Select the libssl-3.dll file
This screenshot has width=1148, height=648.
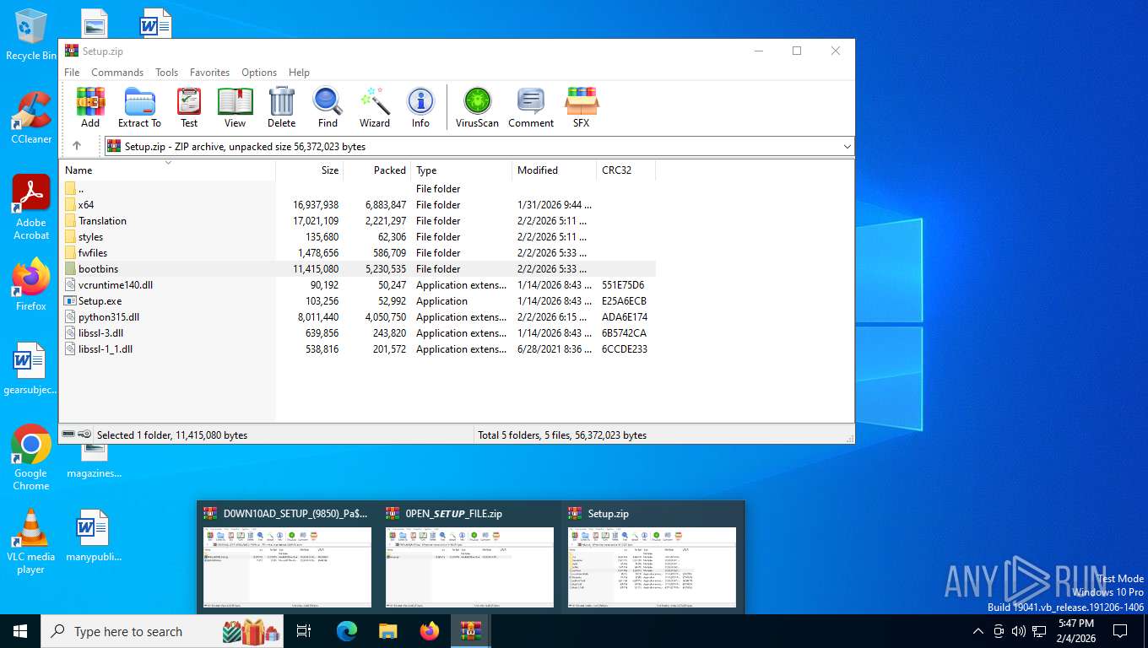pyautogui.click(x=357, y=333)
